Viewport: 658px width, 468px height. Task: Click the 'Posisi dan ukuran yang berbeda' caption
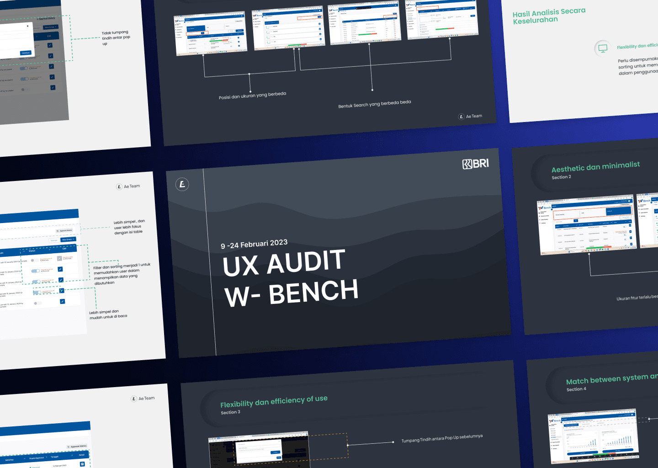click(x=252, y=96)
